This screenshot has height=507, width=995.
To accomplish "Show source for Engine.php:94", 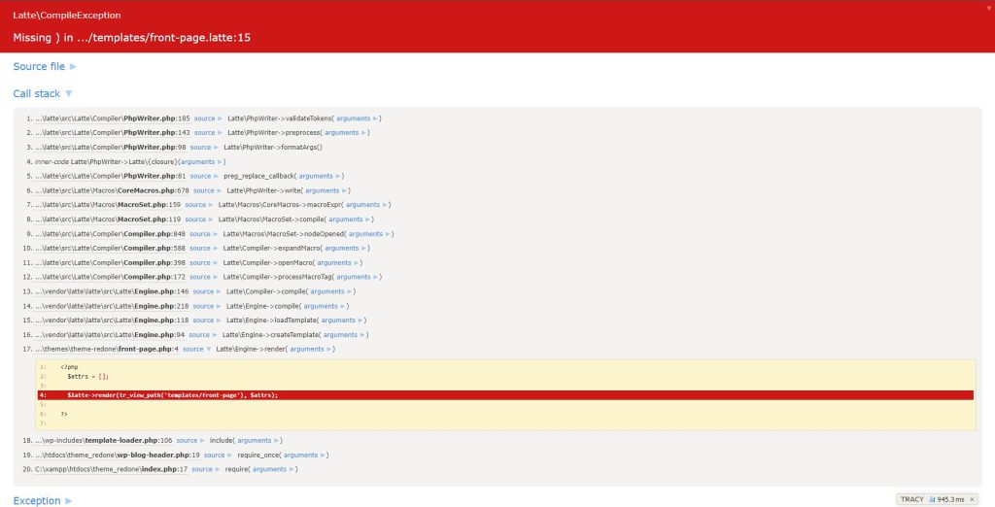I will (203, 335).
